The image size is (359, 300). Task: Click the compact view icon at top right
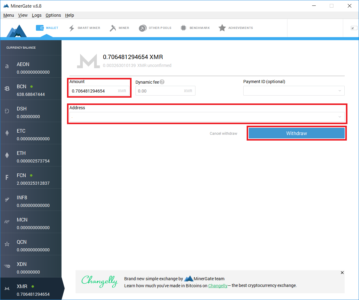coord(354,28)
